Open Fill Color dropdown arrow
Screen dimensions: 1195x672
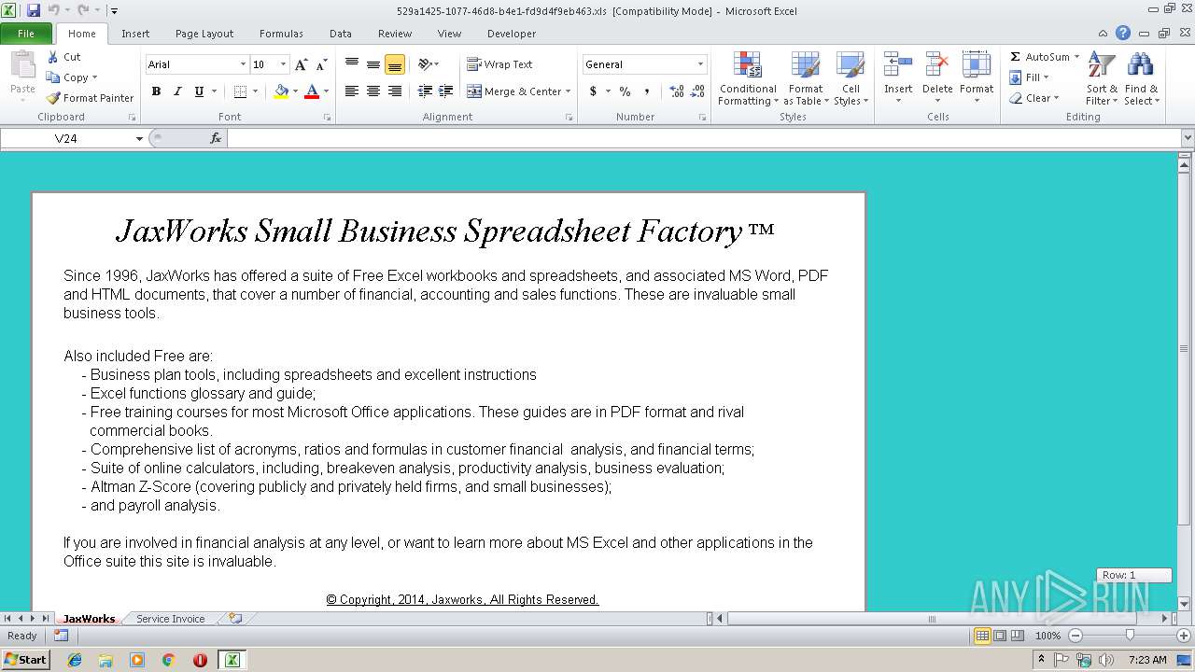click(295, 91)
